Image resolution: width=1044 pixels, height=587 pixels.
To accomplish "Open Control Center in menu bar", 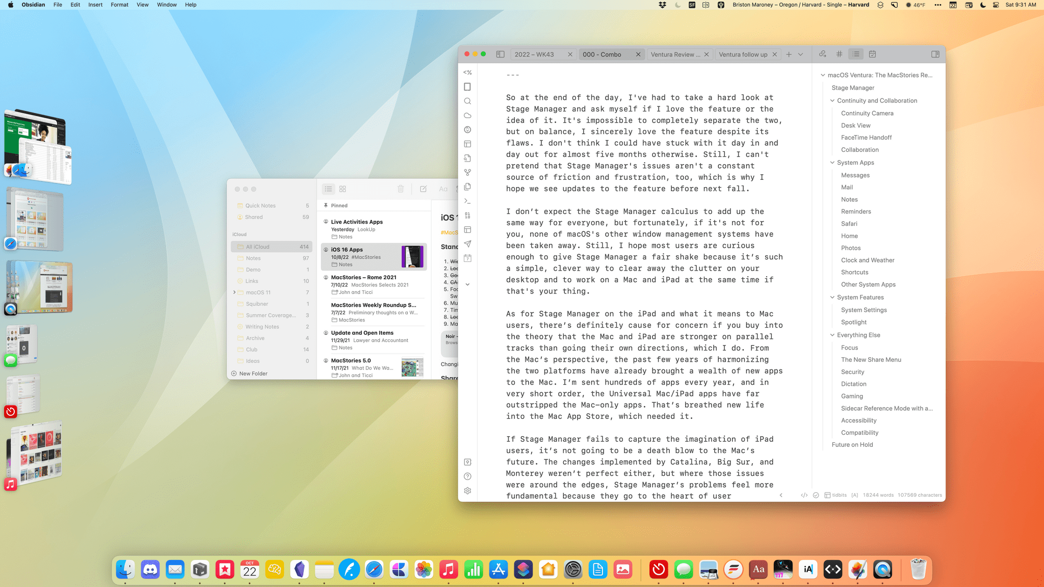I will [x=996, y=5].
